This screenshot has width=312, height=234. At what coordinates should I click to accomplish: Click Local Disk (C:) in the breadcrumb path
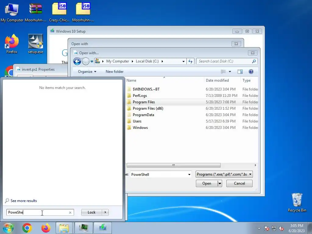[x=147, y=61]
